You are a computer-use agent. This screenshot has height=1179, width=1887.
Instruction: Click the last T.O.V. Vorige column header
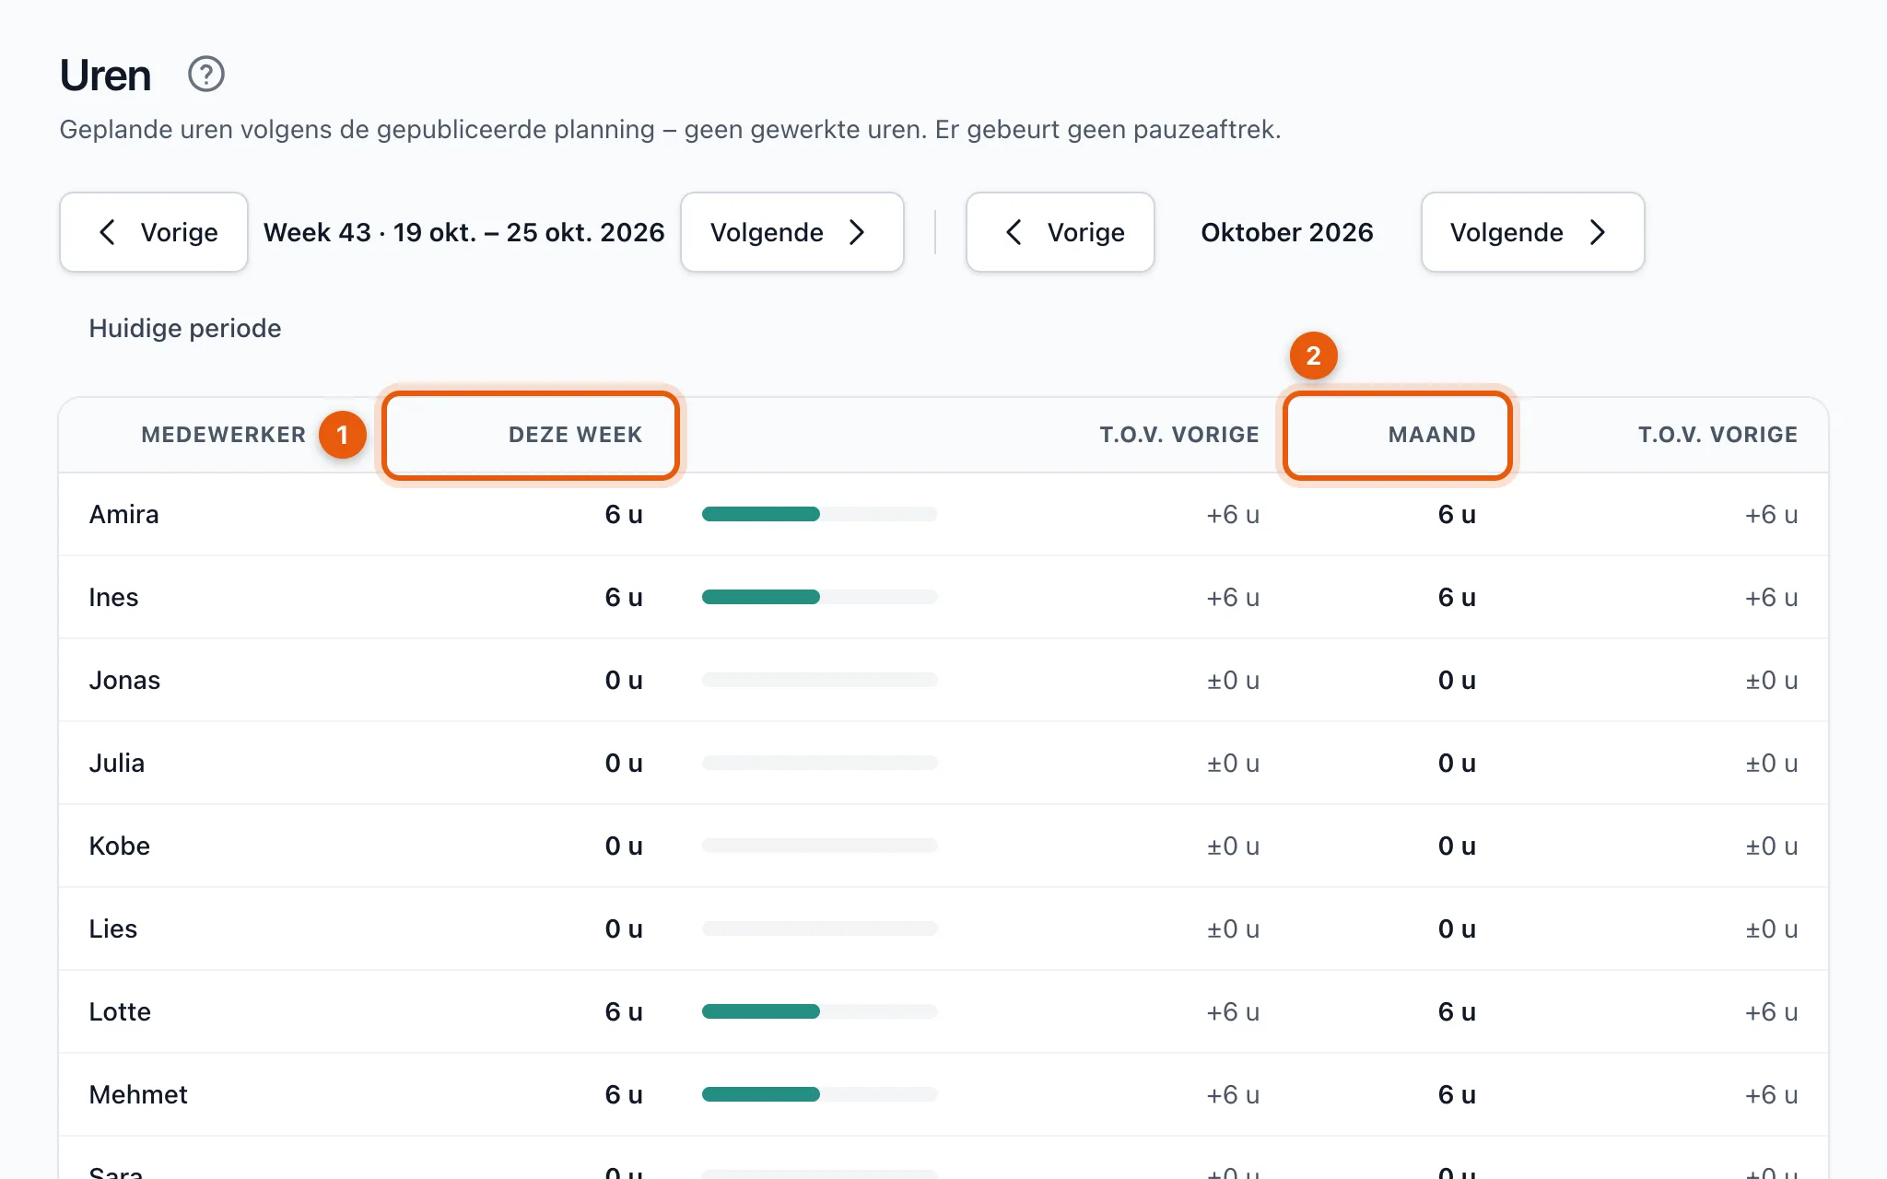[1717, 435]
